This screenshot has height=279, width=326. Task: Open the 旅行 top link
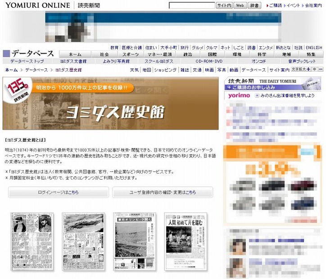coord(185,48)
